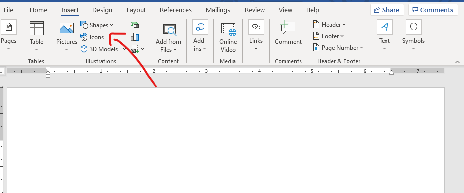Open the Review tab
The height and width of the screenshot is (193, 464).
point(255,10)
